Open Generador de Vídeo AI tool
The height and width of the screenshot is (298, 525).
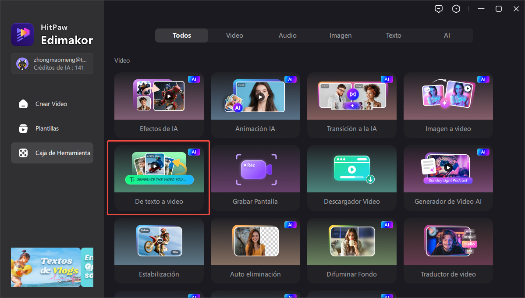[448, 178]
